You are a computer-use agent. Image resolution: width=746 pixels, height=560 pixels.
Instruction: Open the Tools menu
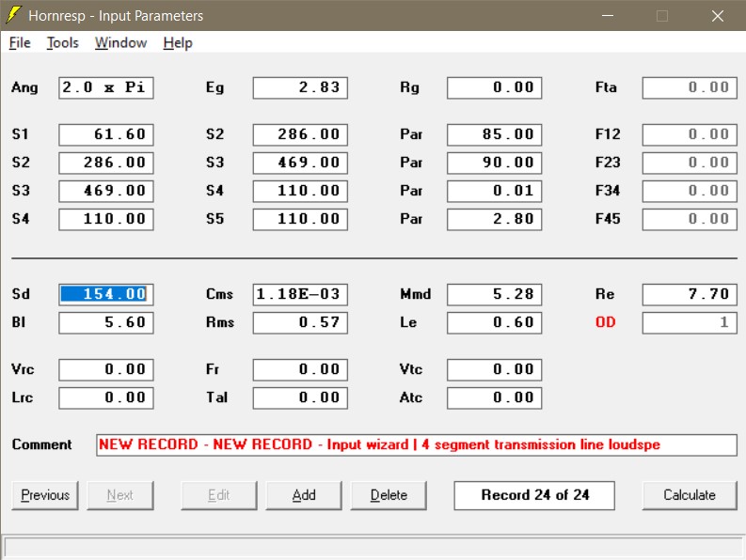click(x=62, y=43)
